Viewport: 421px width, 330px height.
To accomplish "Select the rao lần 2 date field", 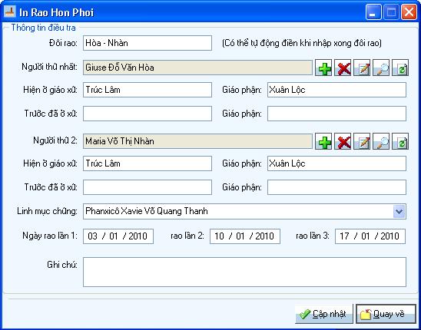I will (x=245, y=236).
